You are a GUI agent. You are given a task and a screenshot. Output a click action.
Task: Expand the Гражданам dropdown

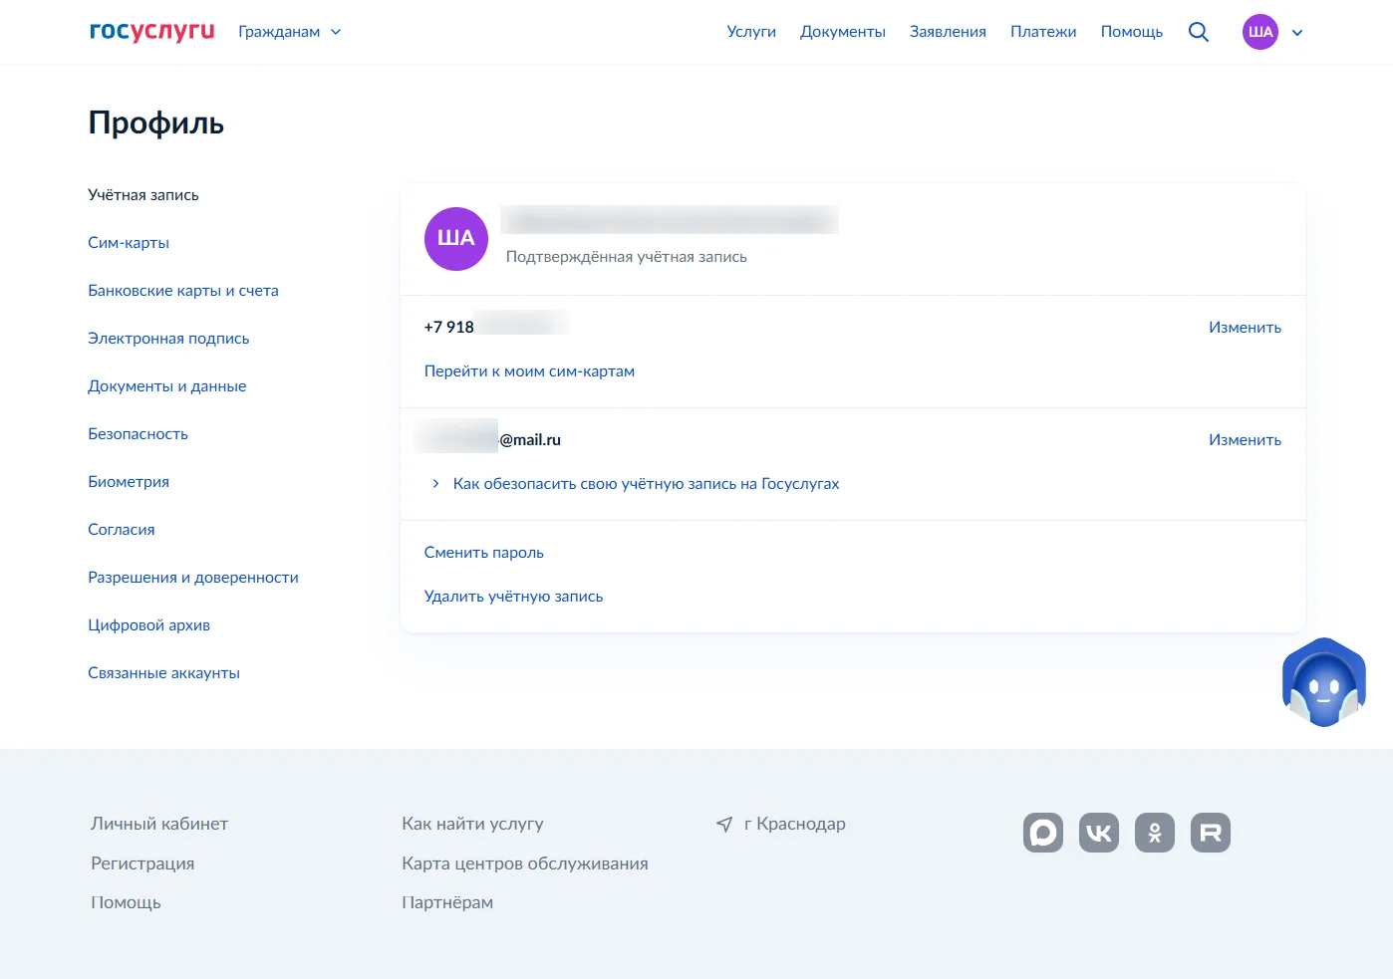coord(289,32)
